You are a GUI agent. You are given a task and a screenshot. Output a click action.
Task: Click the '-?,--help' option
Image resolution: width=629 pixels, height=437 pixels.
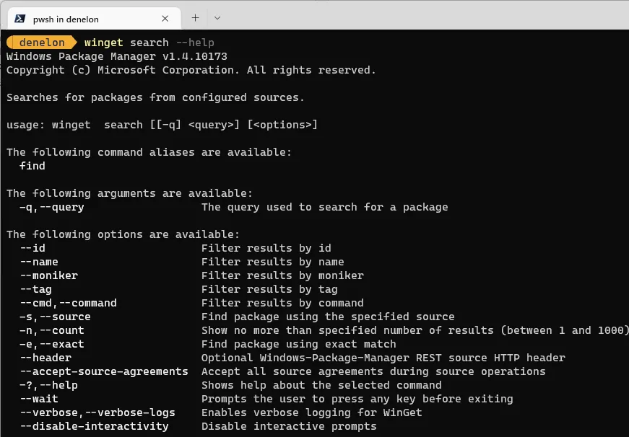tap(49, 385)
